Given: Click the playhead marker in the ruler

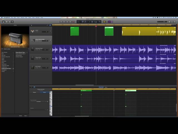Looking at the screenshot, I should point(96,26).
